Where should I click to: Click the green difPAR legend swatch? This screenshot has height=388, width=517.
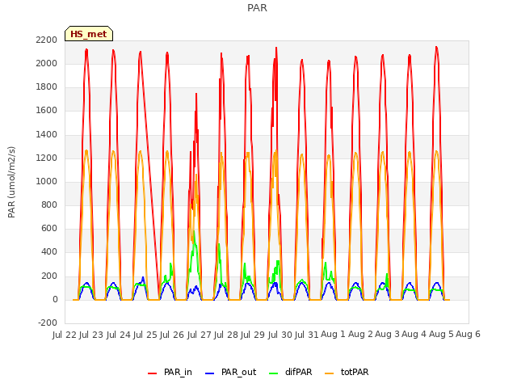coord(274,373)
